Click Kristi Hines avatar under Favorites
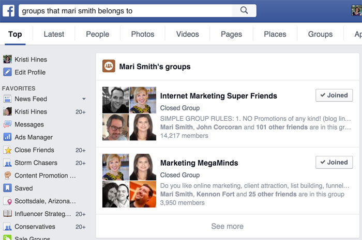The image size is (362, 240). coord(7,111)
